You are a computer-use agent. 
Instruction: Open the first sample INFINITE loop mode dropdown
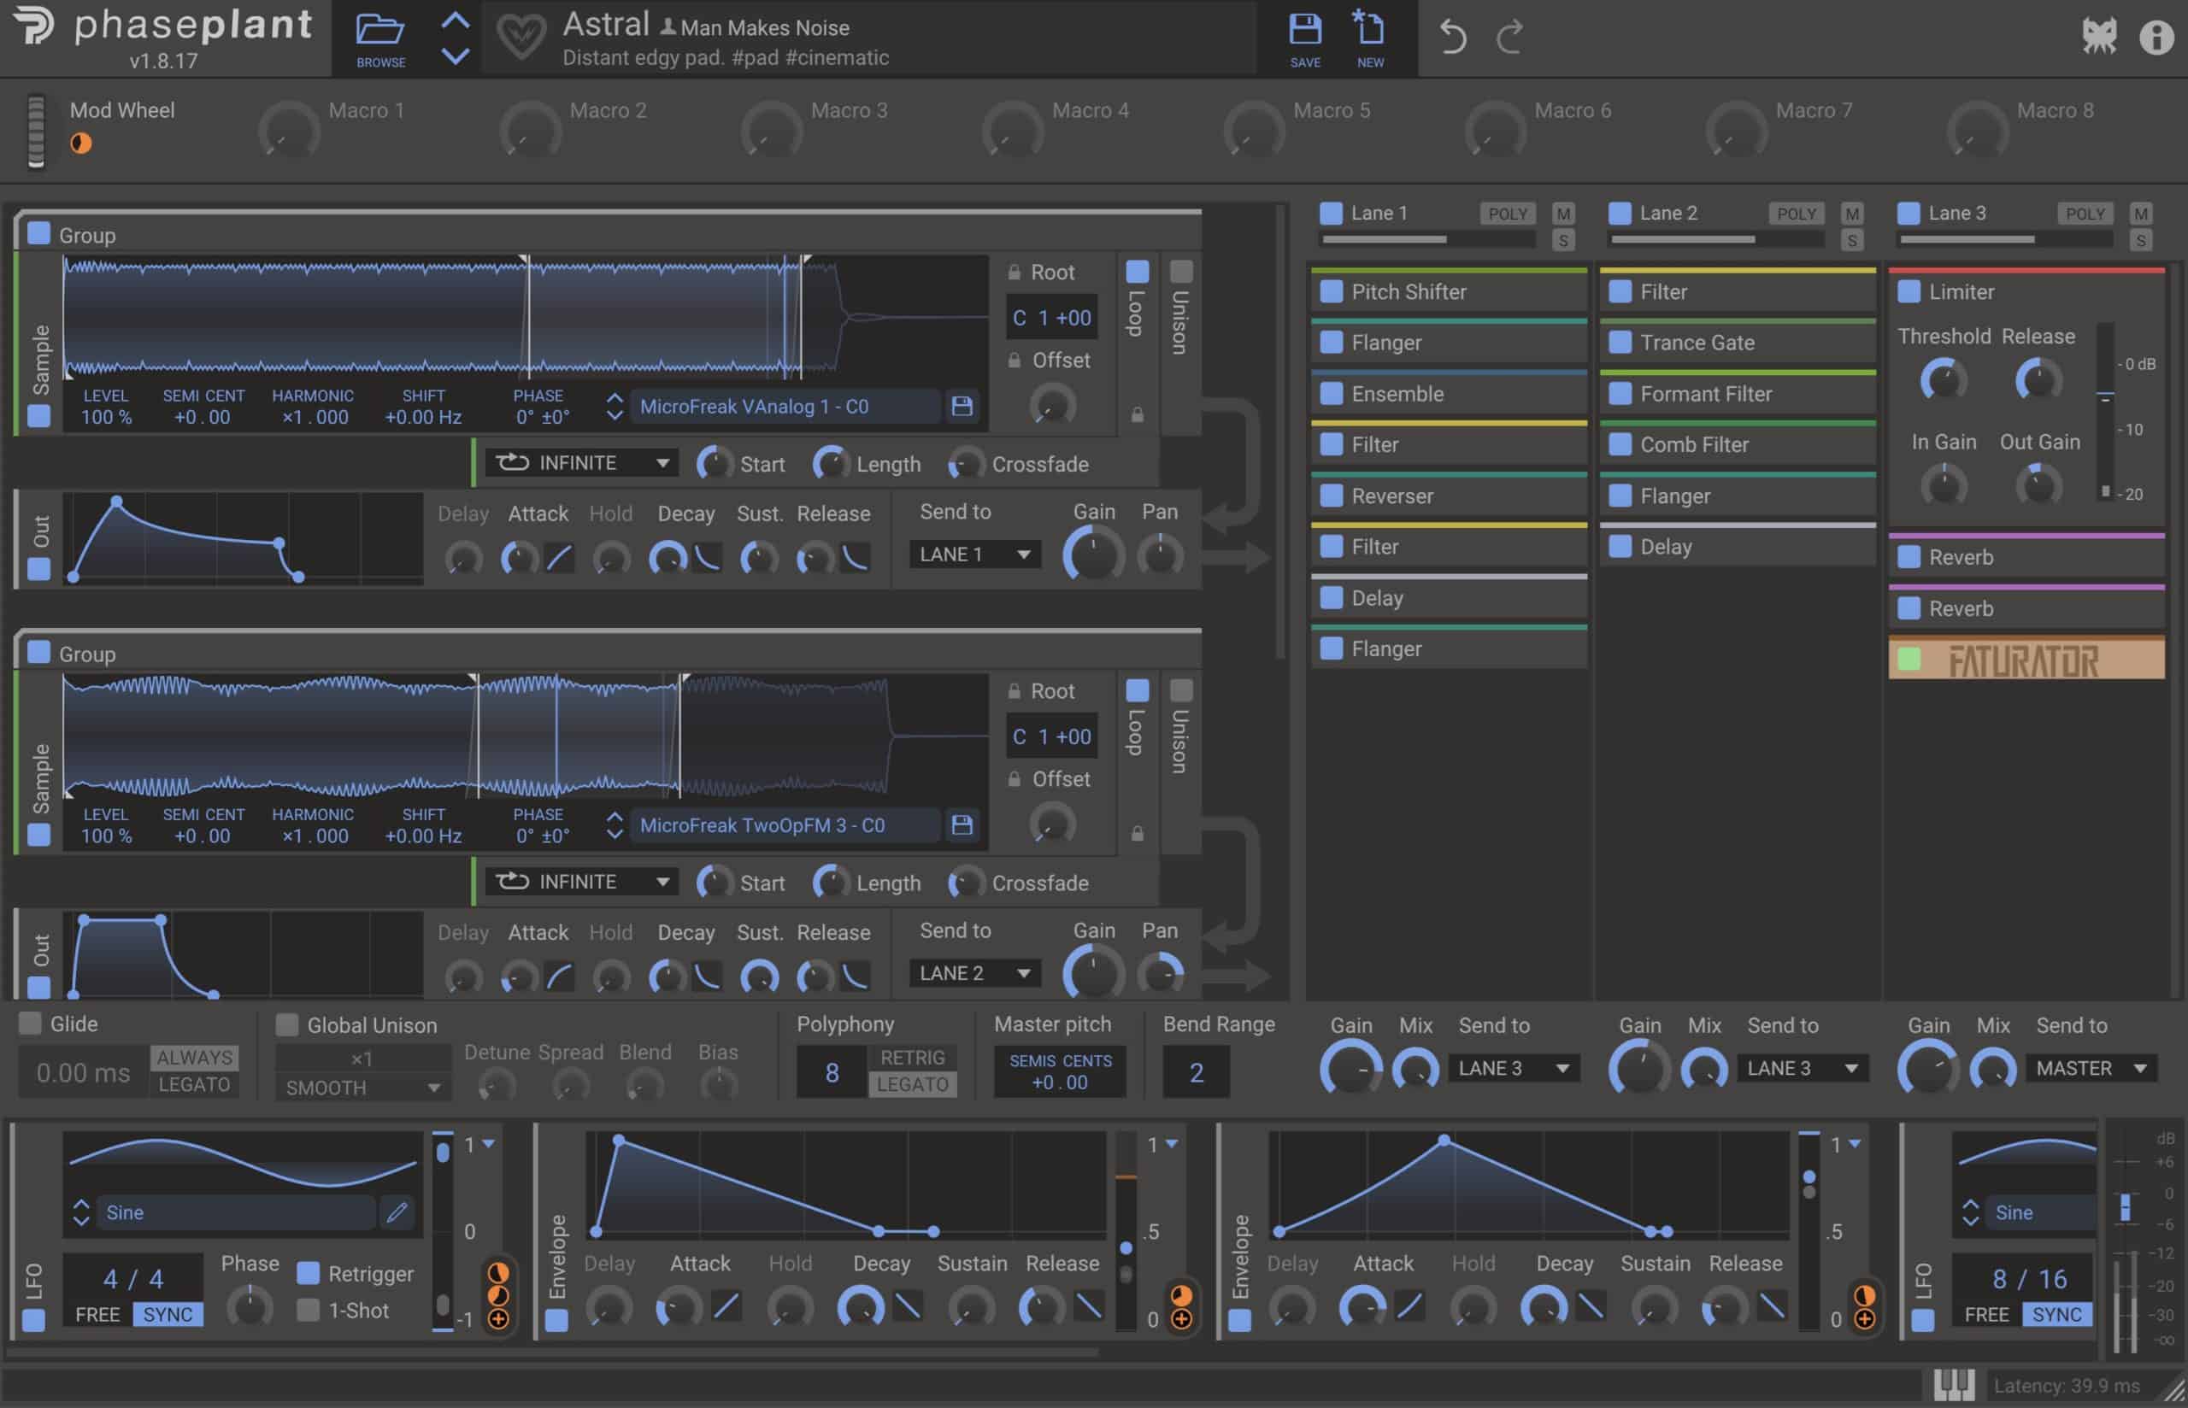click(x=581, y=462)
